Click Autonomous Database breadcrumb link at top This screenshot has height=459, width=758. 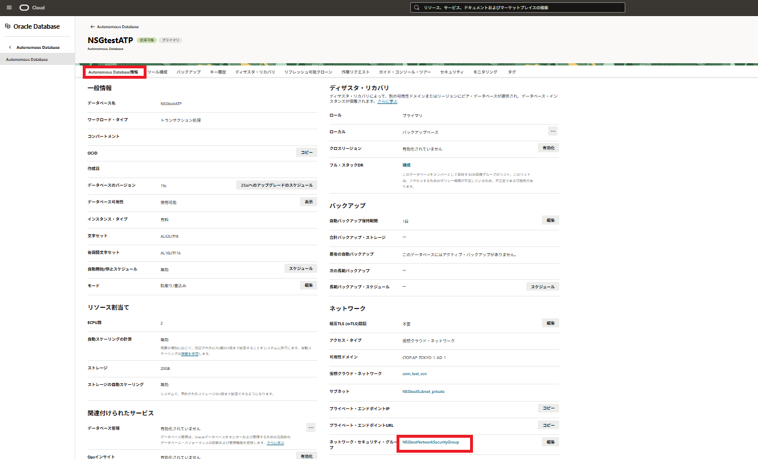118,26
